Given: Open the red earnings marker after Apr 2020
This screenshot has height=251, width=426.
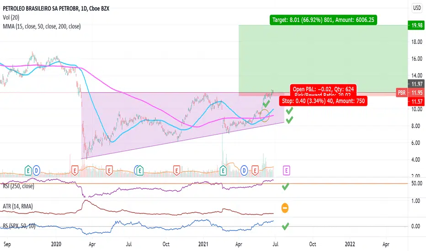Looking at the screenshot, I should click(109, 170).
